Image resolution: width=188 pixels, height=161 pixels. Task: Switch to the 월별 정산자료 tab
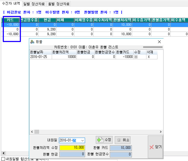(x=59, y=4)
